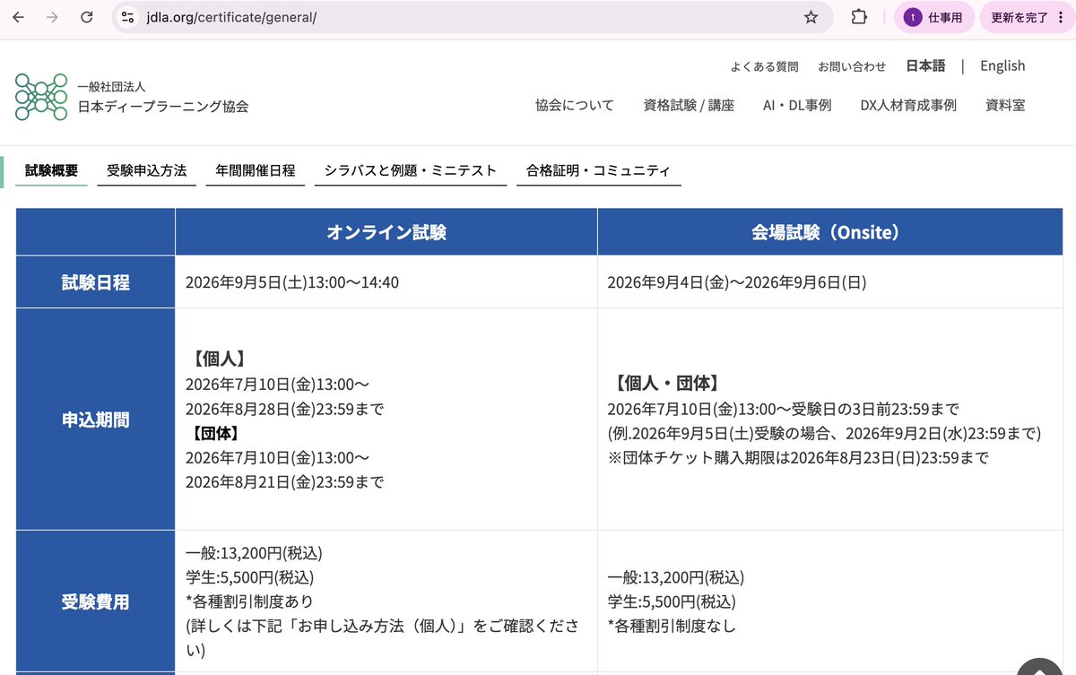Click the *各種割引制度あり text
Viewport: 1076px width, 675px height.
coord(249,601)
